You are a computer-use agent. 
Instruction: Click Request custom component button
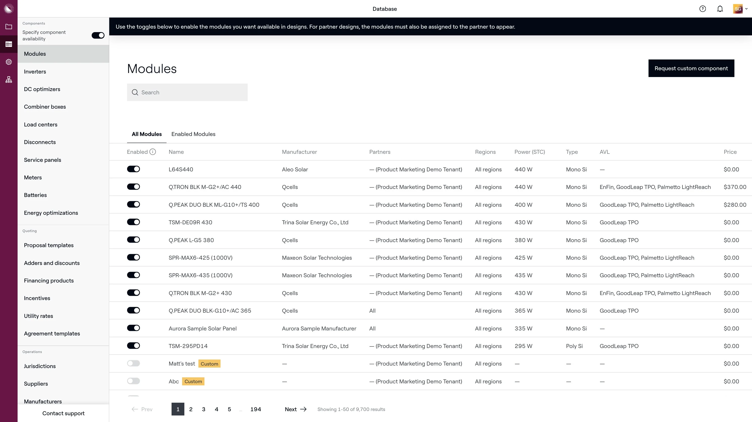691,68
